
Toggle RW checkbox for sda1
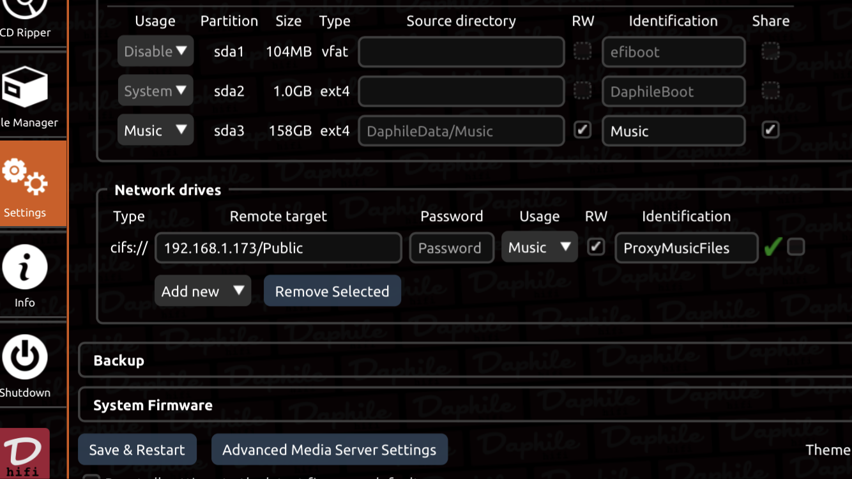tap(582, 51)
